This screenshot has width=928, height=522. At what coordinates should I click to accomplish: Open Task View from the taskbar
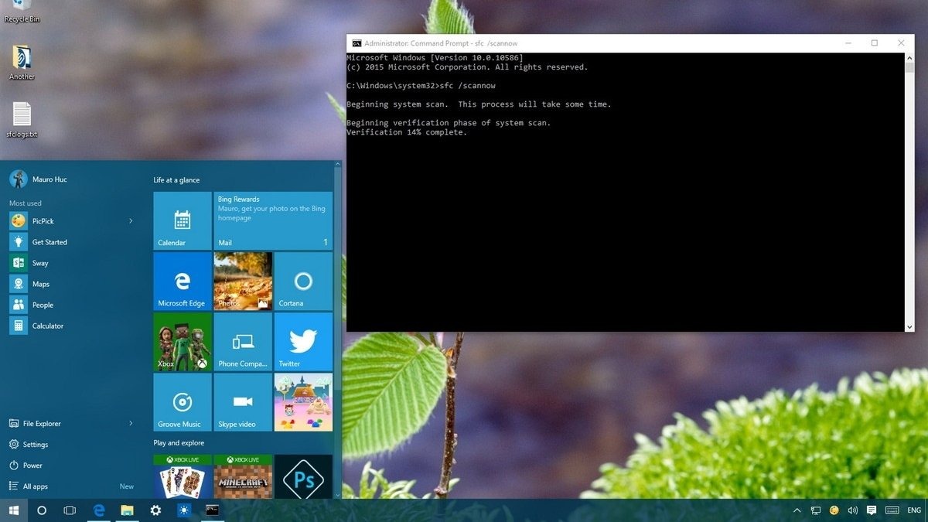coord(70,510)
